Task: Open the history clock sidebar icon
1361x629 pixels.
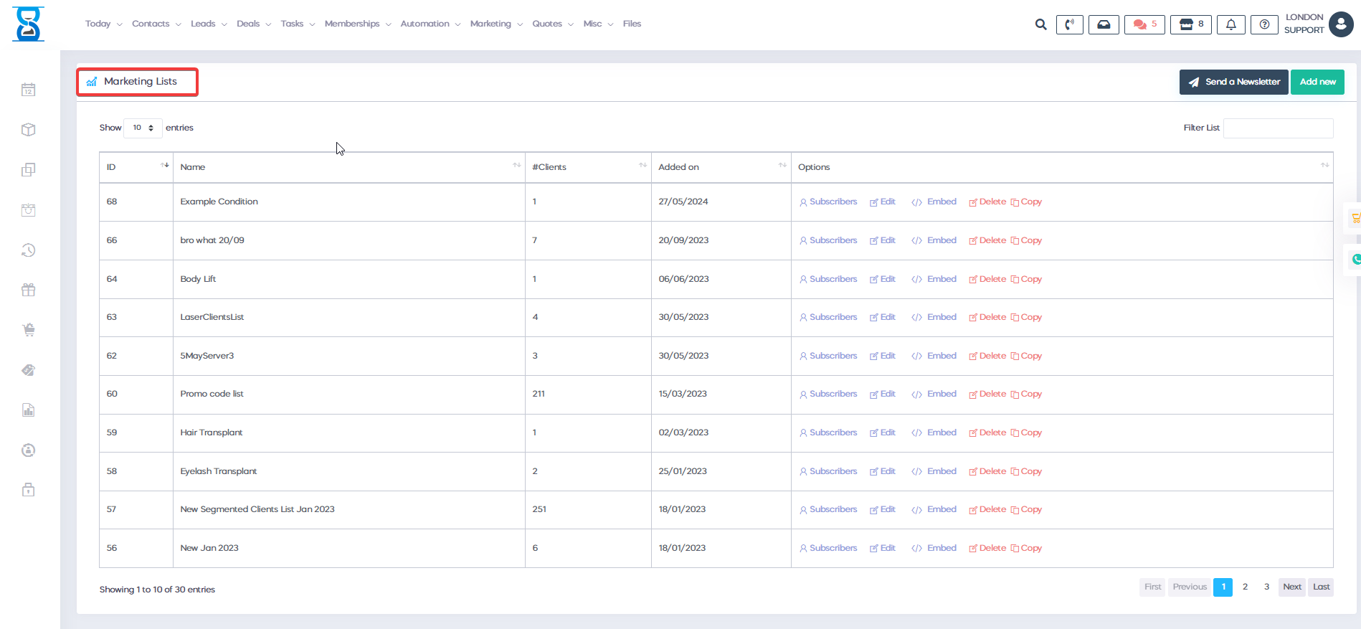Action: [29, 250]
